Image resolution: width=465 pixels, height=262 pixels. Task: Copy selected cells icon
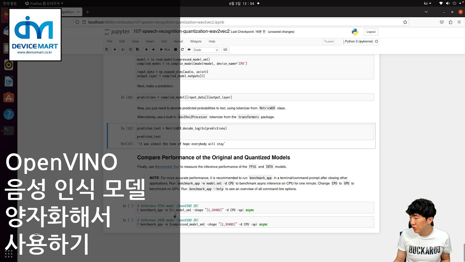(130, 49)
